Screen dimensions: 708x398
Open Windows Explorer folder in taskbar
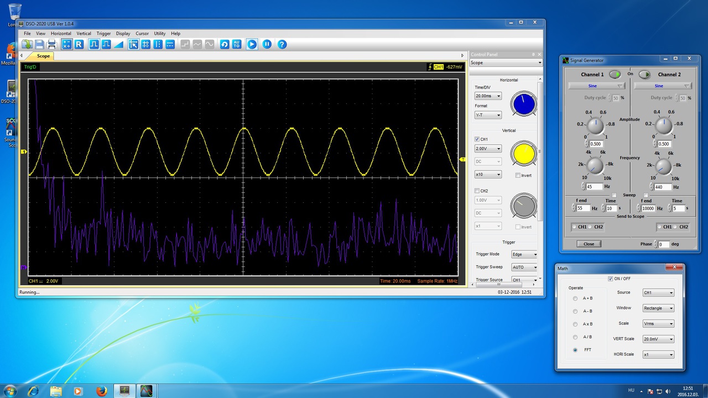[x=56, y=391]
